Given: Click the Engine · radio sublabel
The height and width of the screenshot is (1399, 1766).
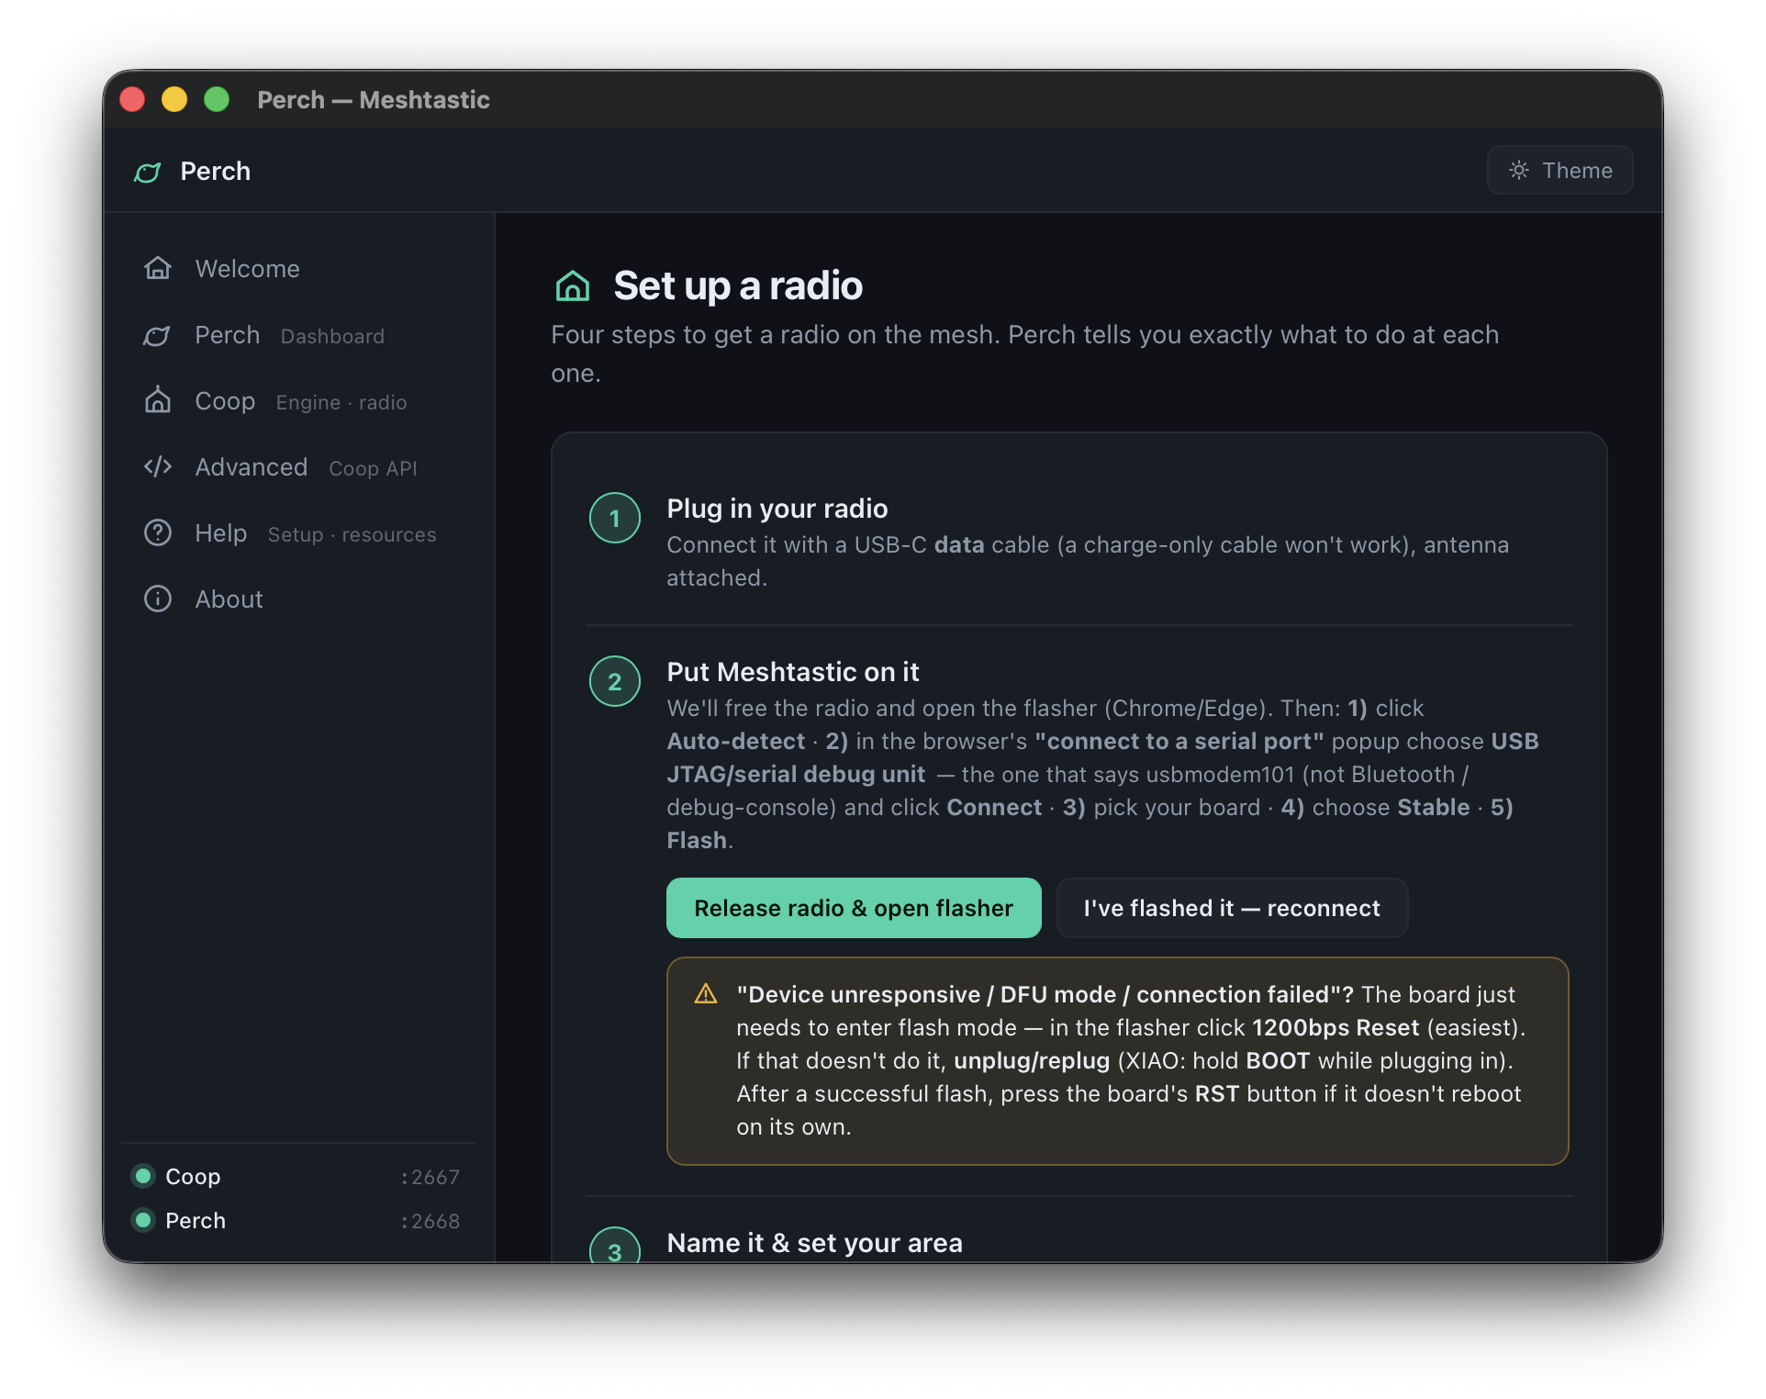Looking at the screenshot, I should pyautogui.click(x=341, y=403).
